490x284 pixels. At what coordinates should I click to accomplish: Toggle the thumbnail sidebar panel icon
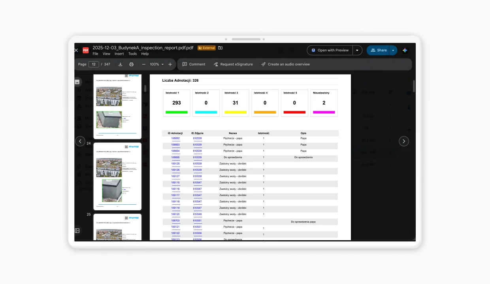point(77,231)
